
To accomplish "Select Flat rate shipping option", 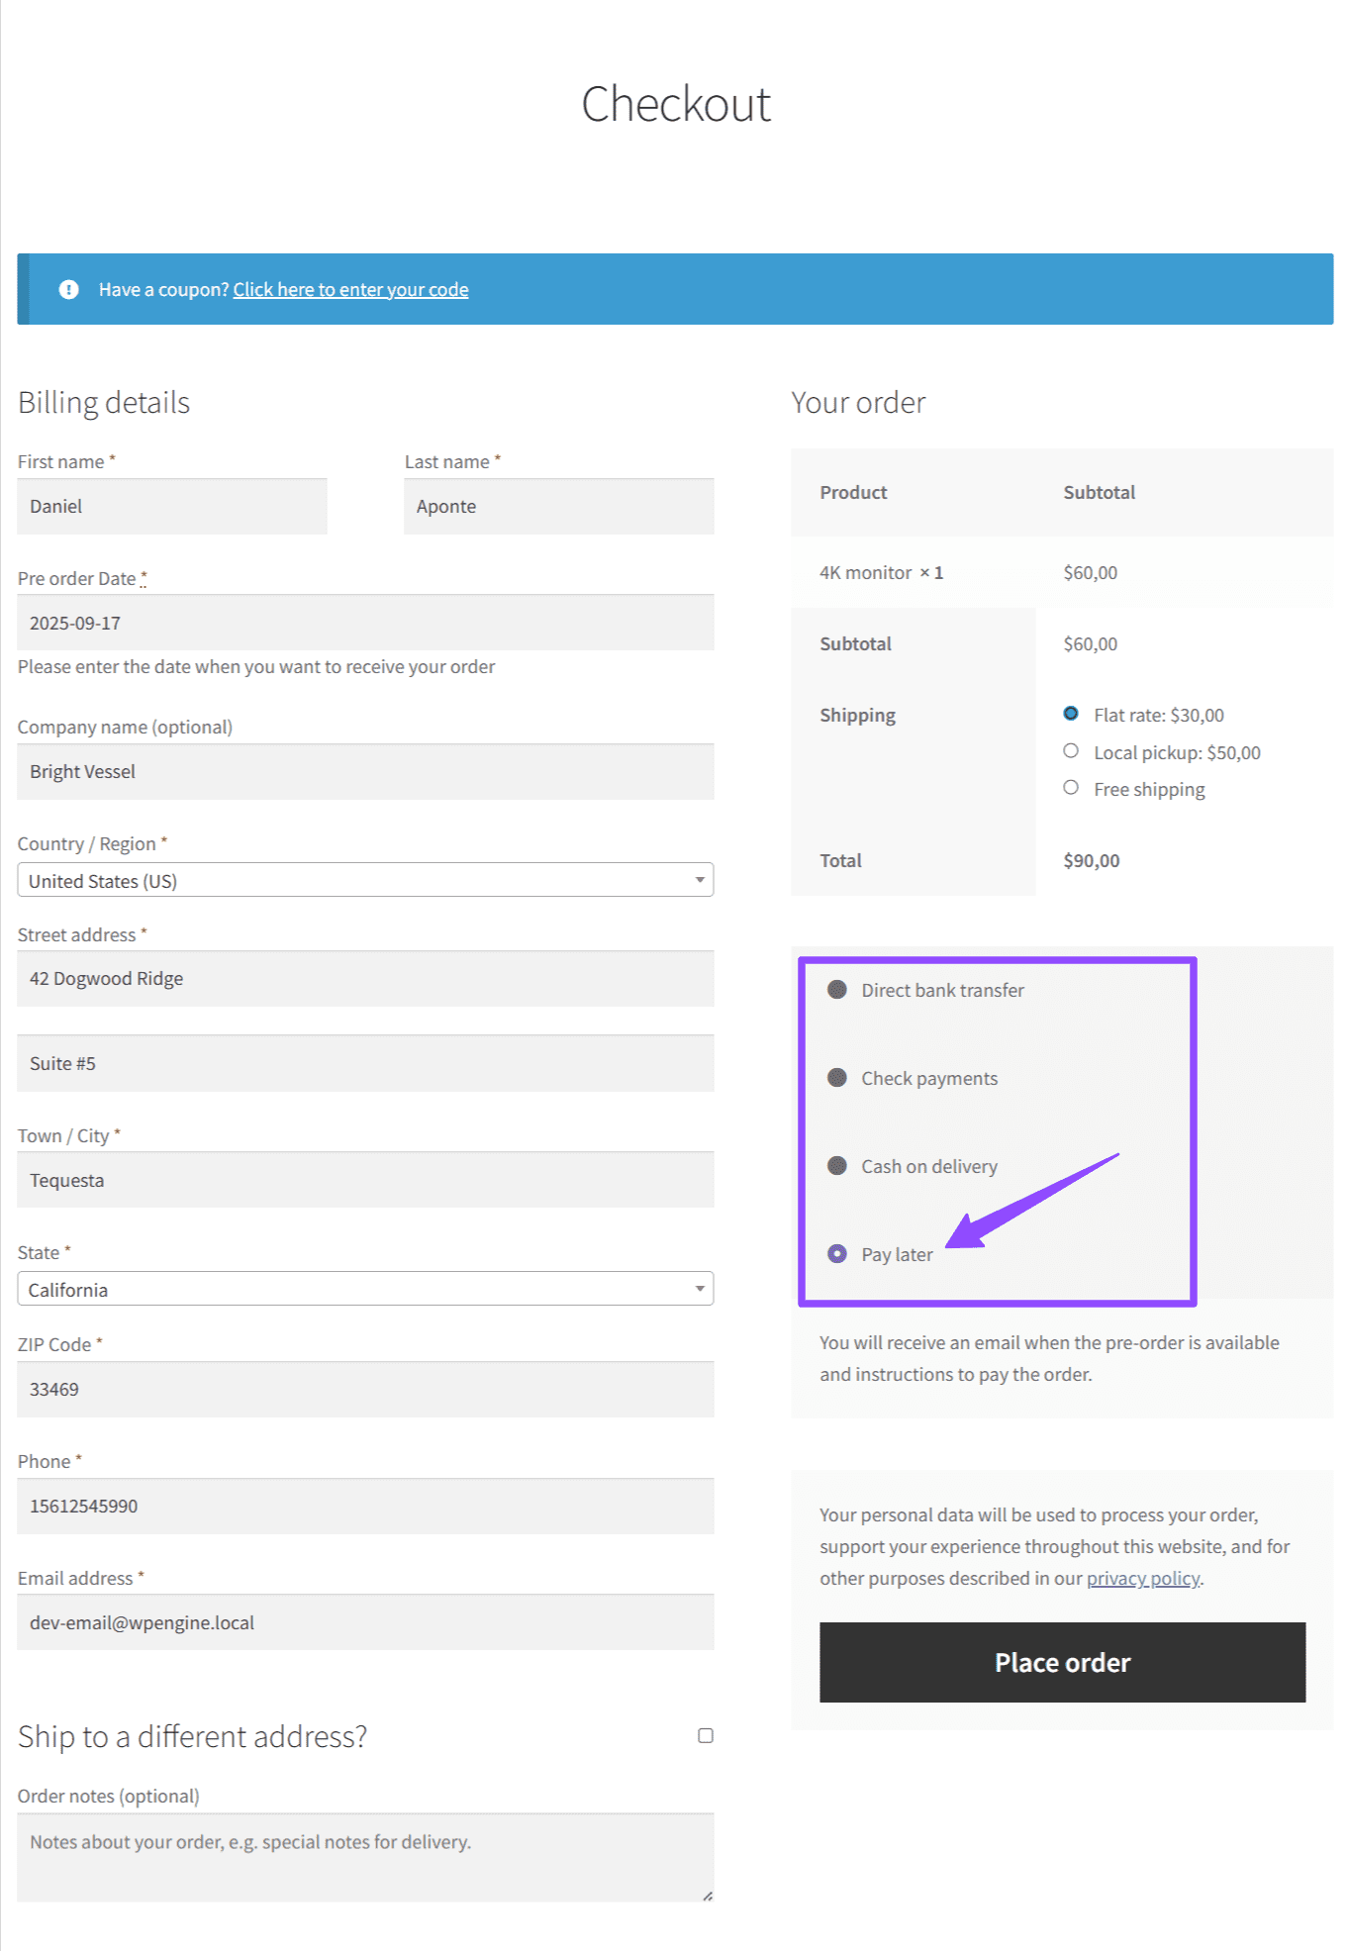I will coord(1070,714).
